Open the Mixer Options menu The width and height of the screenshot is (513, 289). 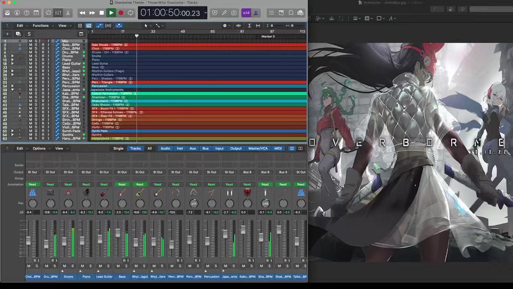[41, 149]
